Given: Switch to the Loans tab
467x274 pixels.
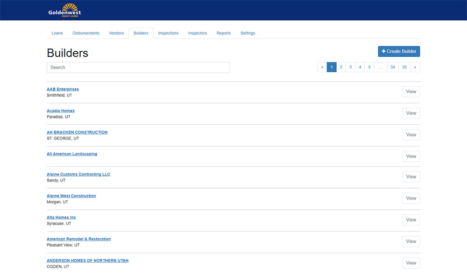Looking at the screenshot, I should [57, 33].
